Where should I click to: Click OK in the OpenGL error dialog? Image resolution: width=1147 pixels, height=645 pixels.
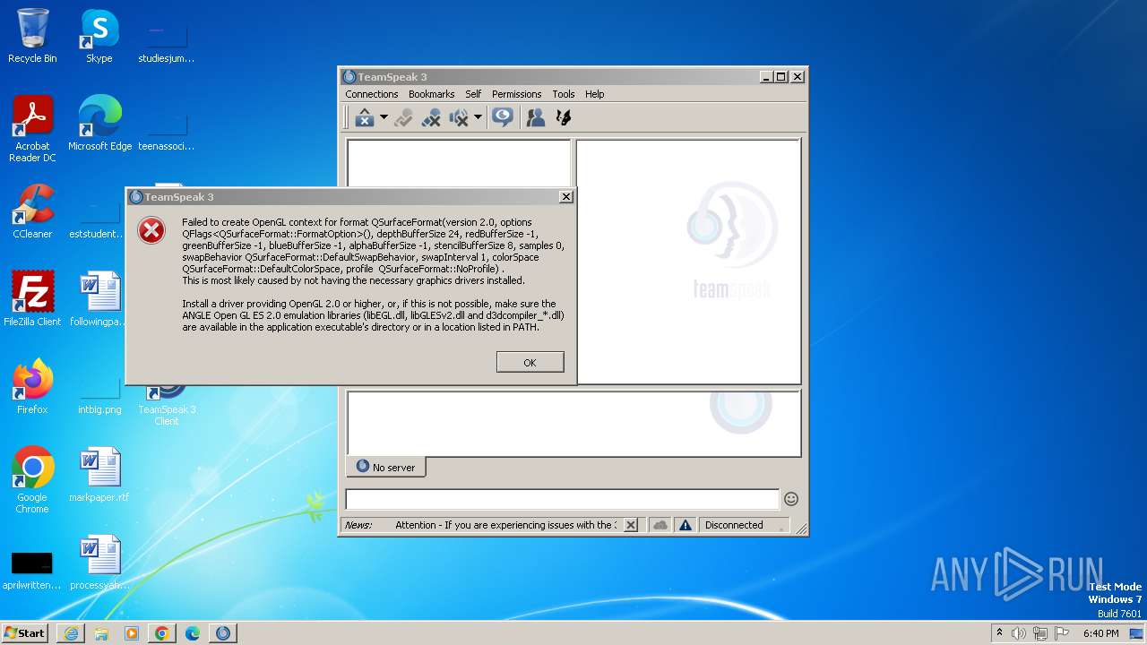click(x=530, y=362)
